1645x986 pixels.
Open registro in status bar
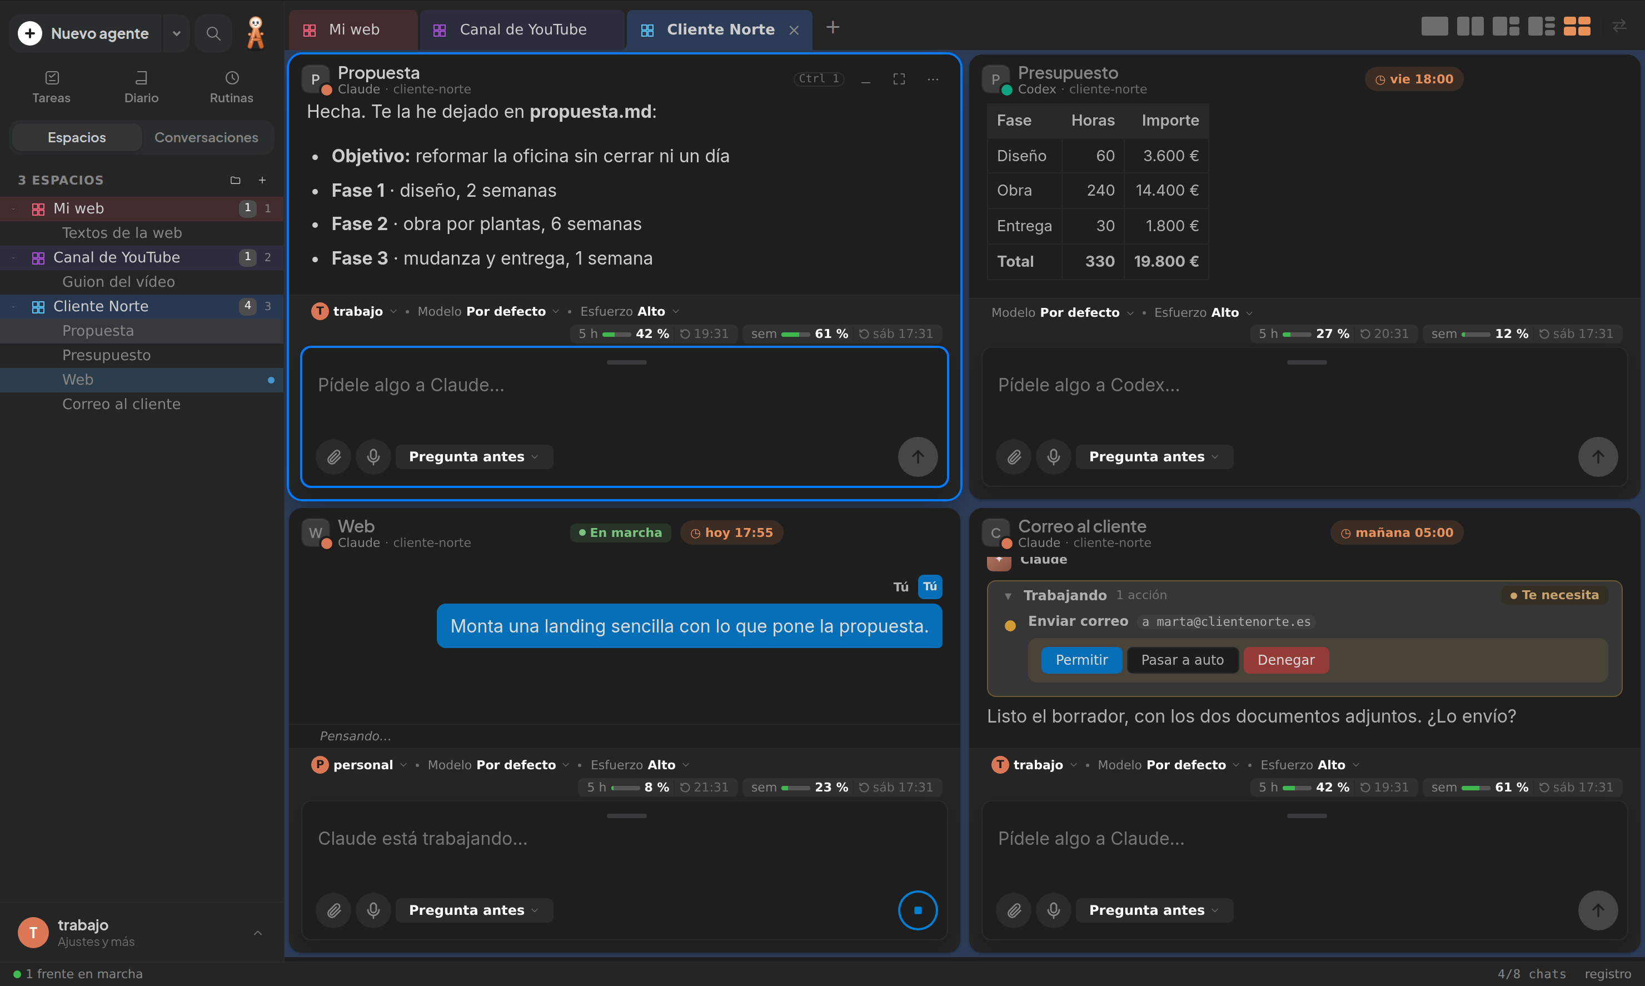1608,974
